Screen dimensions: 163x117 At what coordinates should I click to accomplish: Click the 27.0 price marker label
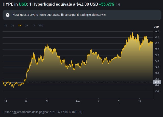(x=157, y=82)
